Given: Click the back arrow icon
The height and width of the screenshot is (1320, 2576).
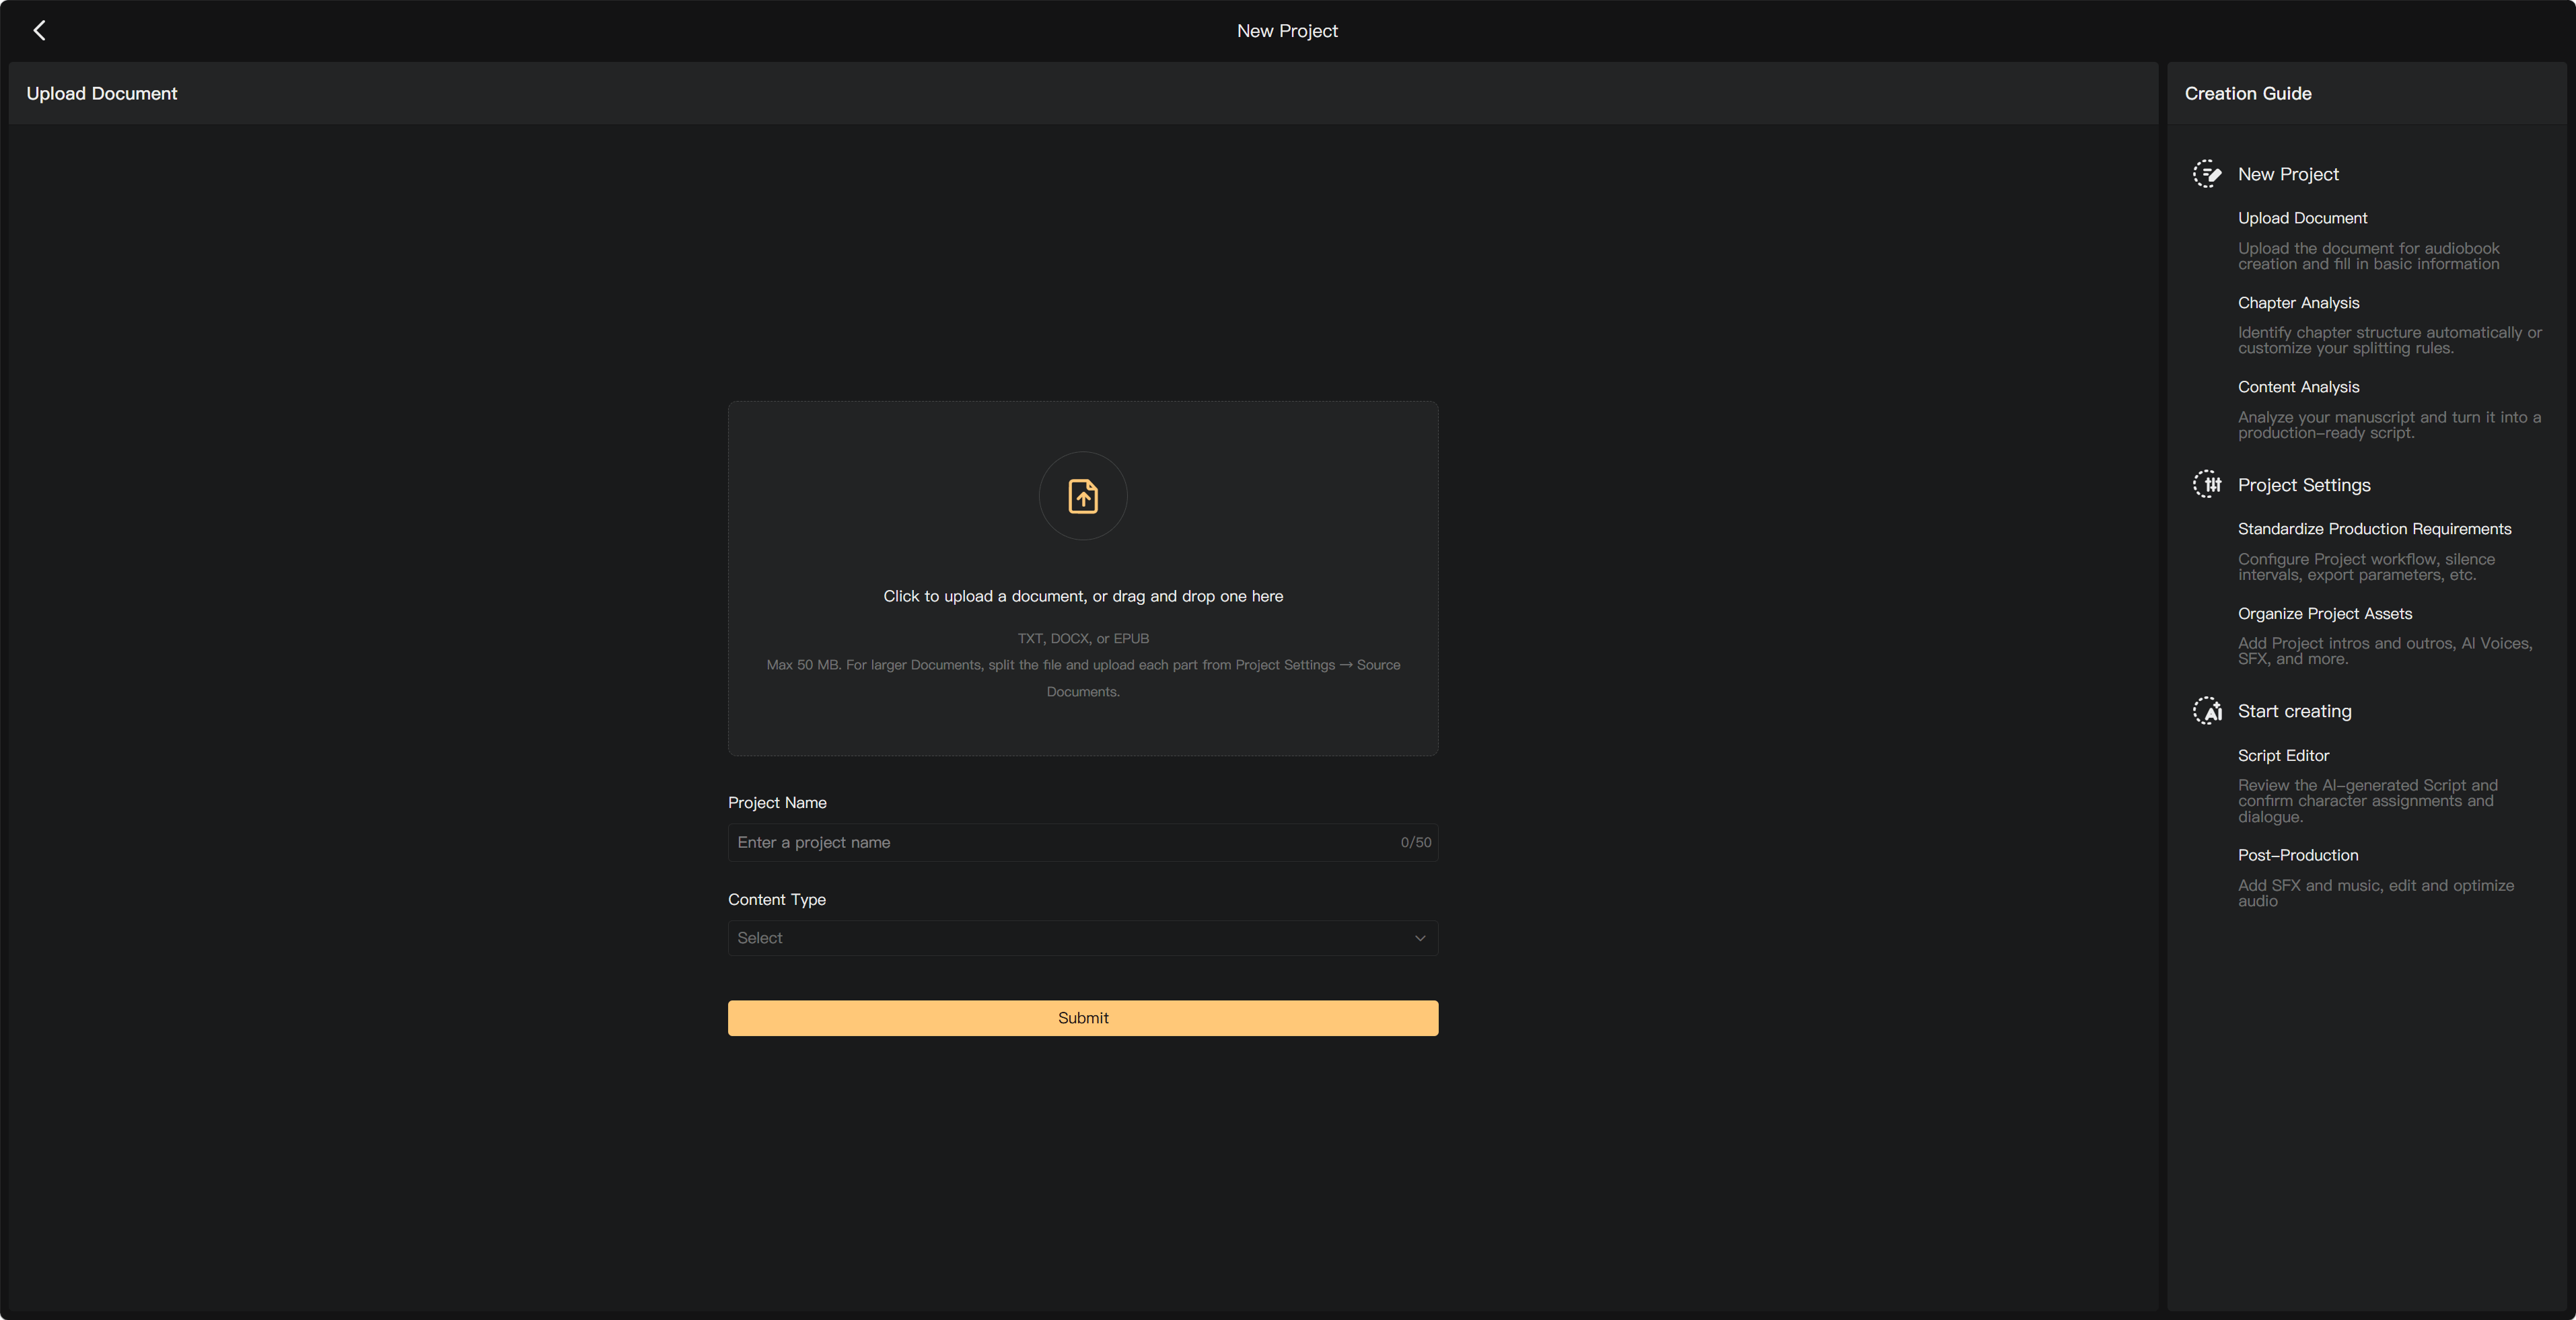Looking at the screenshot, I should pos(39,31).
